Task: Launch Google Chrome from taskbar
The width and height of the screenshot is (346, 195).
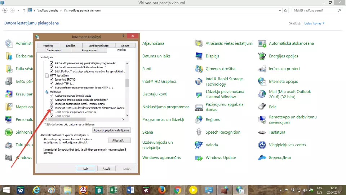Action: [177, 190]
